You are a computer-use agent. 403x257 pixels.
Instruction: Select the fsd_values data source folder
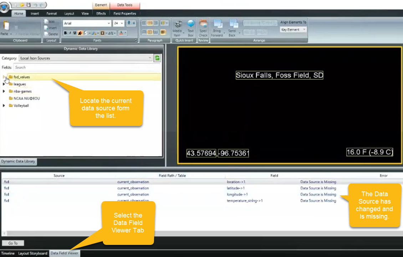point(22,77)
